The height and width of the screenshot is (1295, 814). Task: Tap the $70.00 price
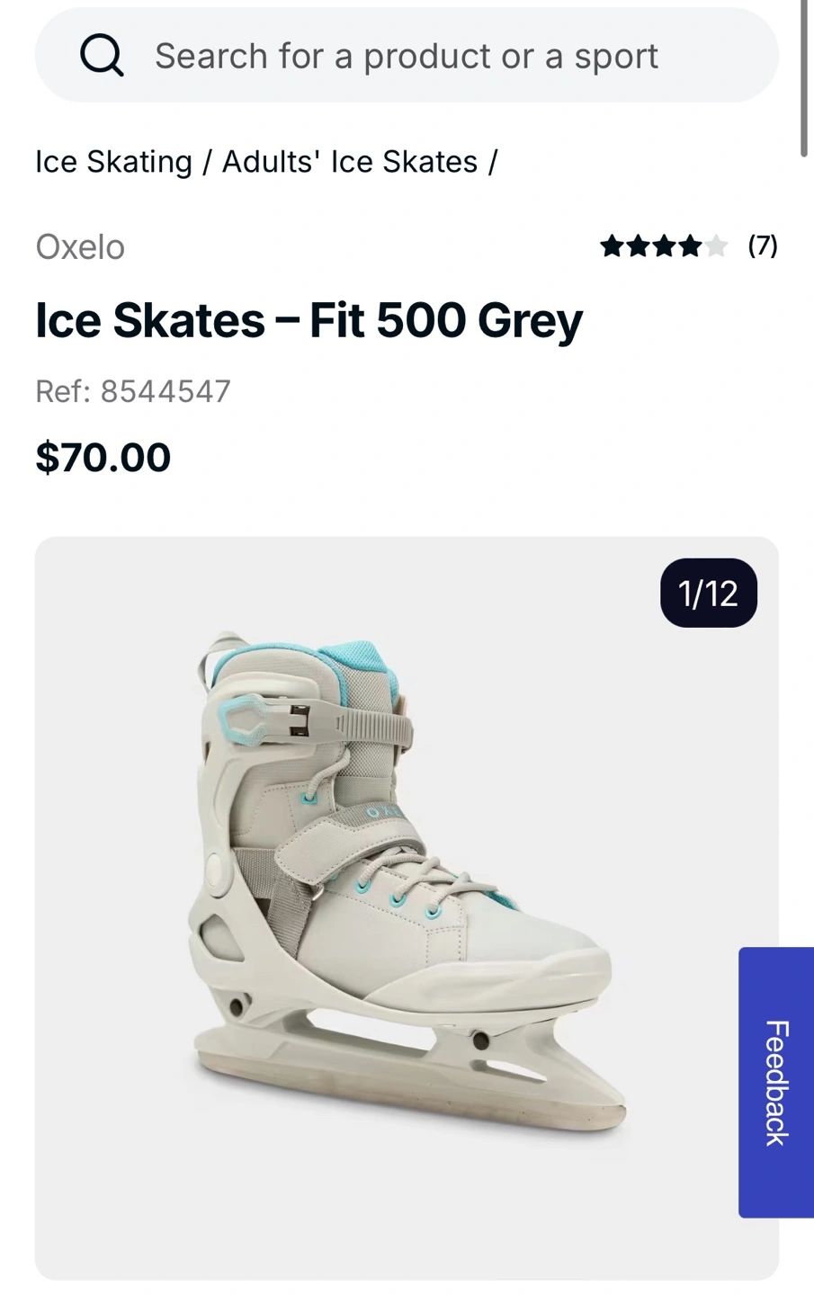click(103, 457)
